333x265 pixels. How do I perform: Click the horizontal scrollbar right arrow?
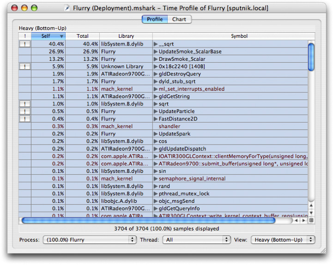(303, 221)
